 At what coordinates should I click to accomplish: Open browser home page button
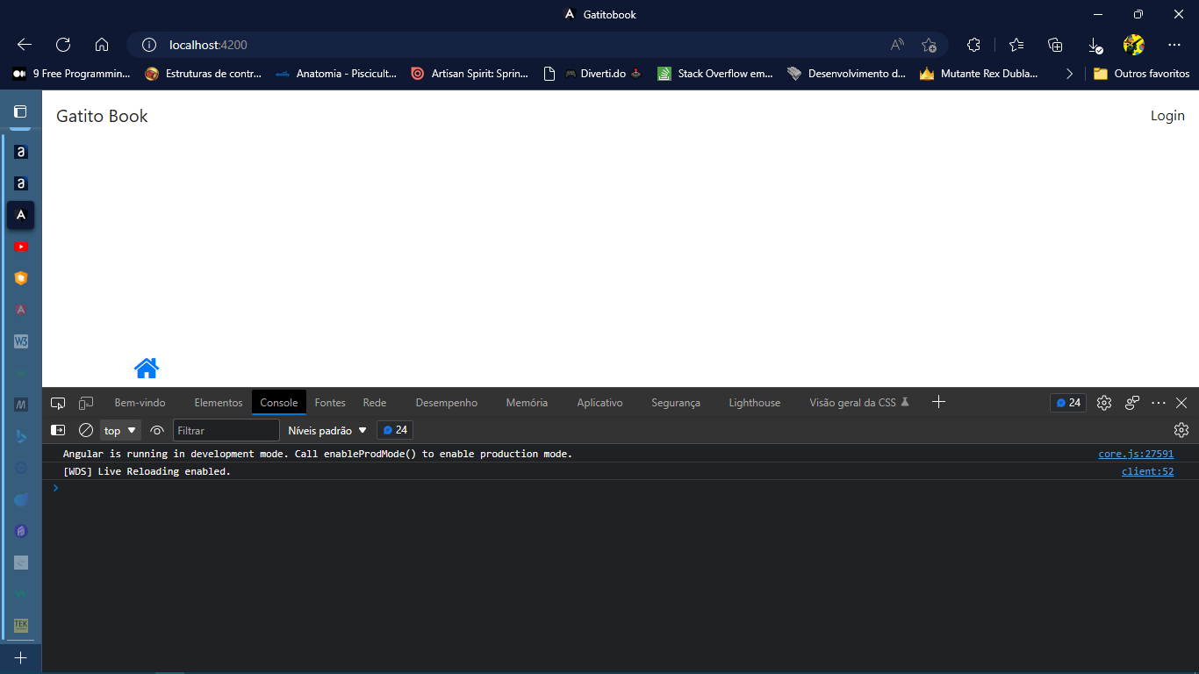coord(102,45)
